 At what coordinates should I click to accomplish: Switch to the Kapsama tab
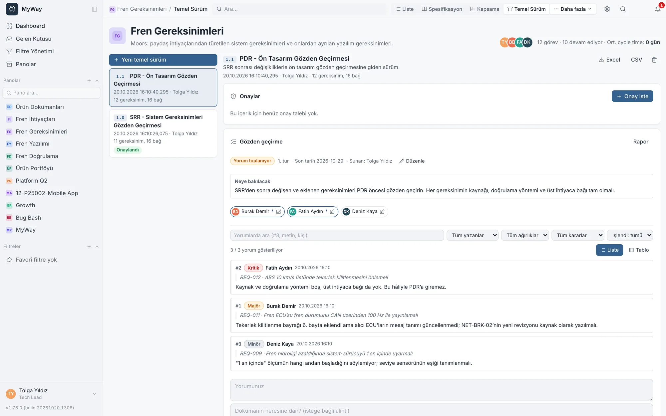[485, 9]
